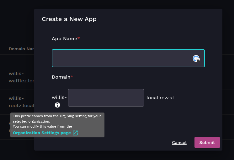Open the Organization Settings page link
The height and width of the screenshot is (160, 234).
(42, 133)
